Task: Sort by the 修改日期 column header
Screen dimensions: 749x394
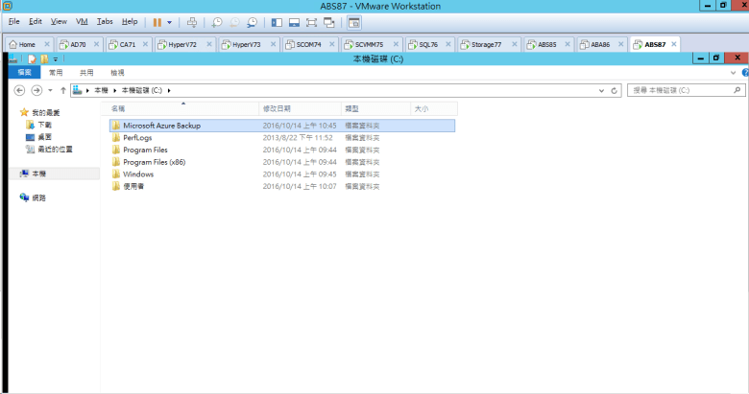Action: pos(278,109)
